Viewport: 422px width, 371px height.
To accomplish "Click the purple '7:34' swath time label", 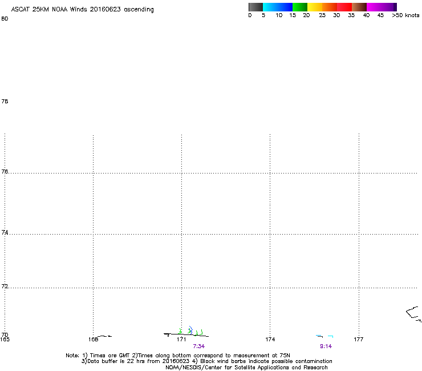I will pos(199,346).
